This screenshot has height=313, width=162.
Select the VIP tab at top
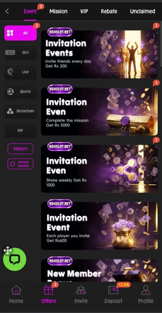pyautogui.click(x=84, y=11)
